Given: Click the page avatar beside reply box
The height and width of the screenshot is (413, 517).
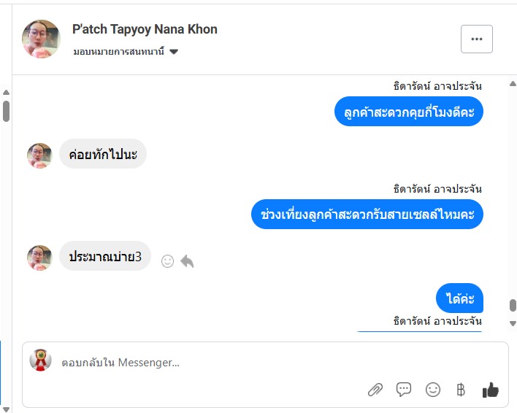Looking at the screenshot, I should 40,360.
